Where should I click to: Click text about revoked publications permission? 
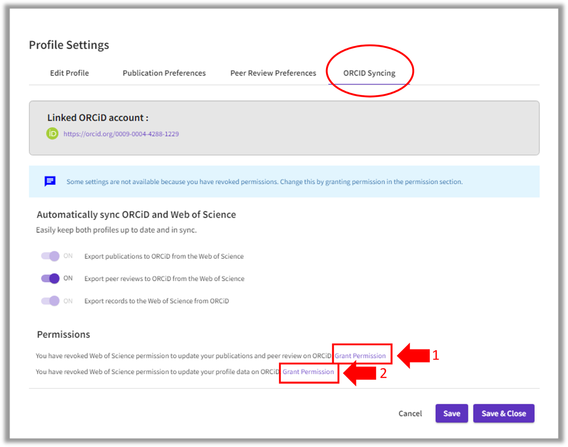[x=184, y=356]
